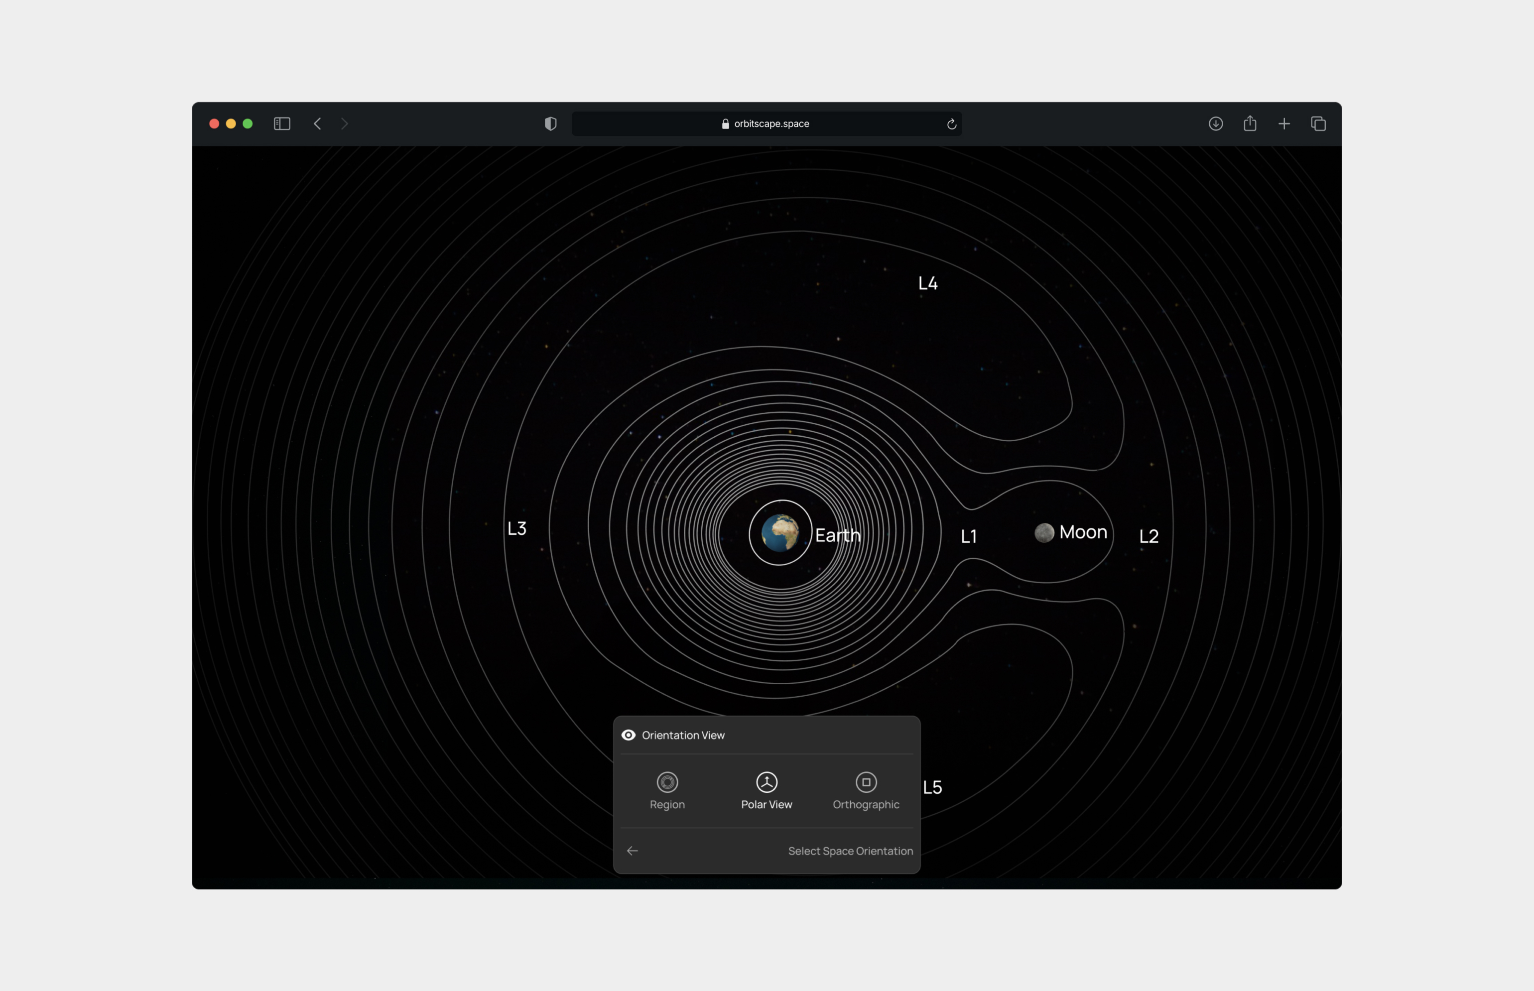
Task: Click the L1 Lagrange point label
Action: click(969, 536)
